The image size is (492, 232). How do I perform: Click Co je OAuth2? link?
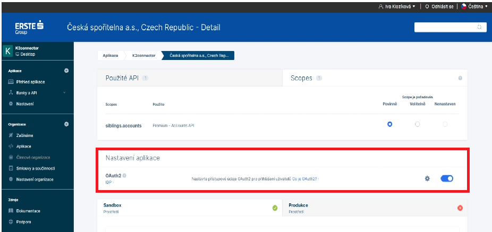(x=306, y=179)
